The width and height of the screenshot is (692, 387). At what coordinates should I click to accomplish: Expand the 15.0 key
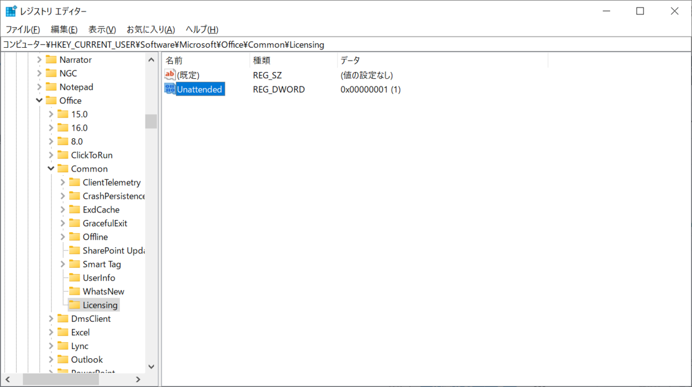click(x=51, y=114)
